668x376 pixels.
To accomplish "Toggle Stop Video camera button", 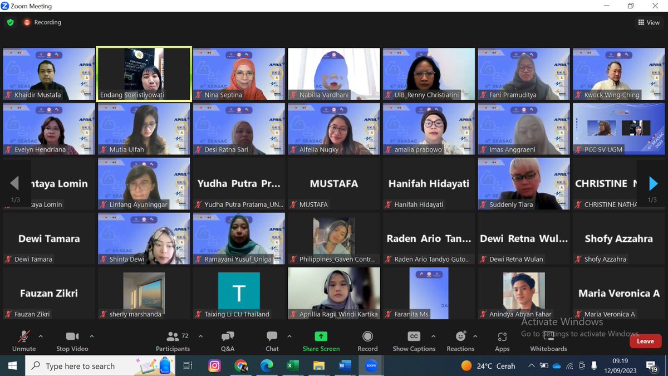I will point(72,336).
